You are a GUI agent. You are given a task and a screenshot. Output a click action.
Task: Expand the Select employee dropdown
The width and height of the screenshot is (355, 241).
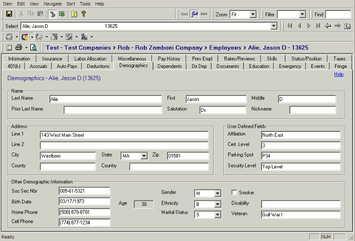pyautogui.click(x=274, y=26)
